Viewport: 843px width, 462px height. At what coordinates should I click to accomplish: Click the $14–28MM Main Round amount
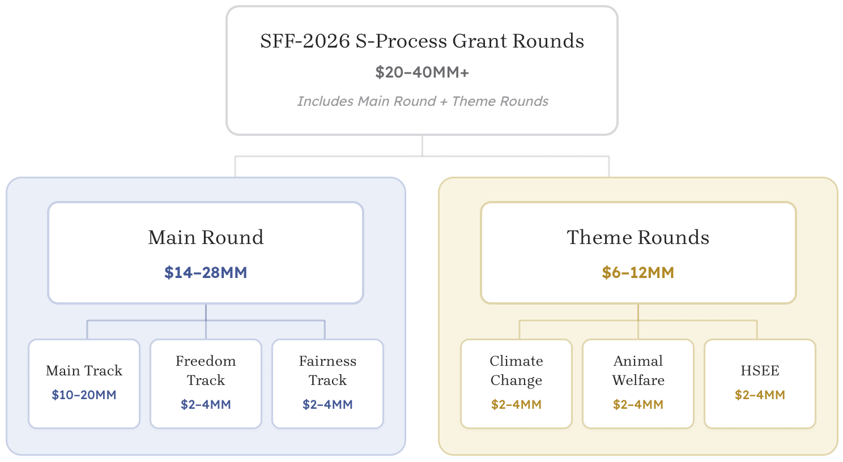tap(206, 273)
